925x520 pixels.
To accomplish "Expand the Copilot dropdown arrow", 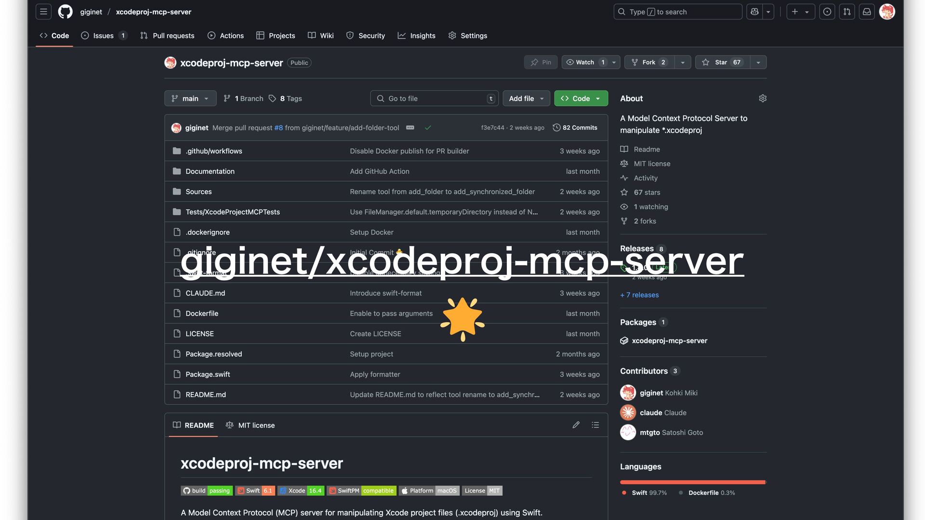I will pos(768,12).
